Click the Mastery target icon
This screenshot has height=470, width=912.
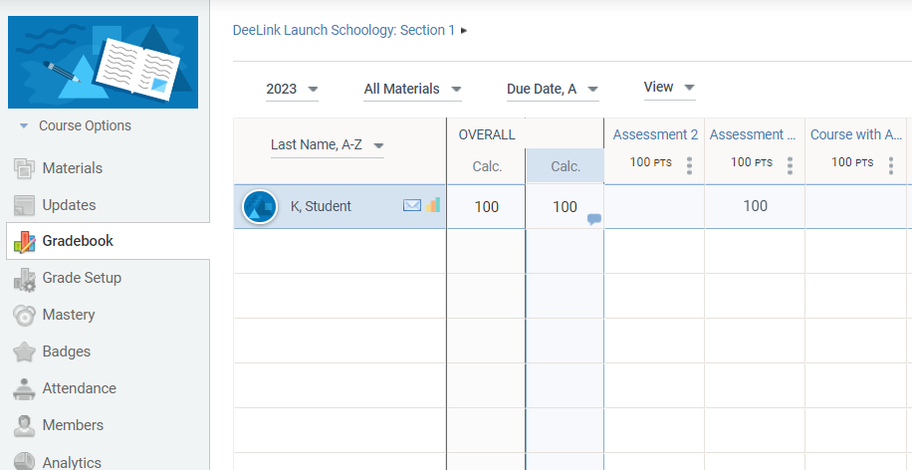[x=25, y=315]
